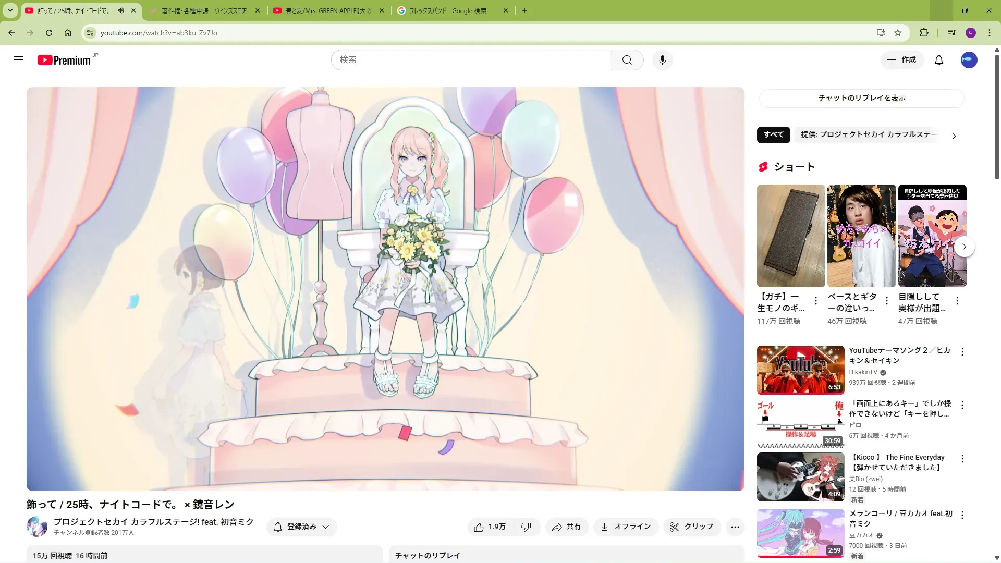Show next Shorts with arrow button
Screen dimensions: 1001x563
click(964, 247)
